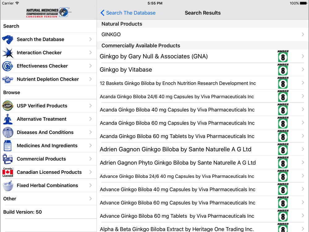Open Adrien Gagnon Ginkgo Biloba by Sante Naturelle
This screenshot has width=309, height=232.
pyautogui.click(x=203, y=149)
